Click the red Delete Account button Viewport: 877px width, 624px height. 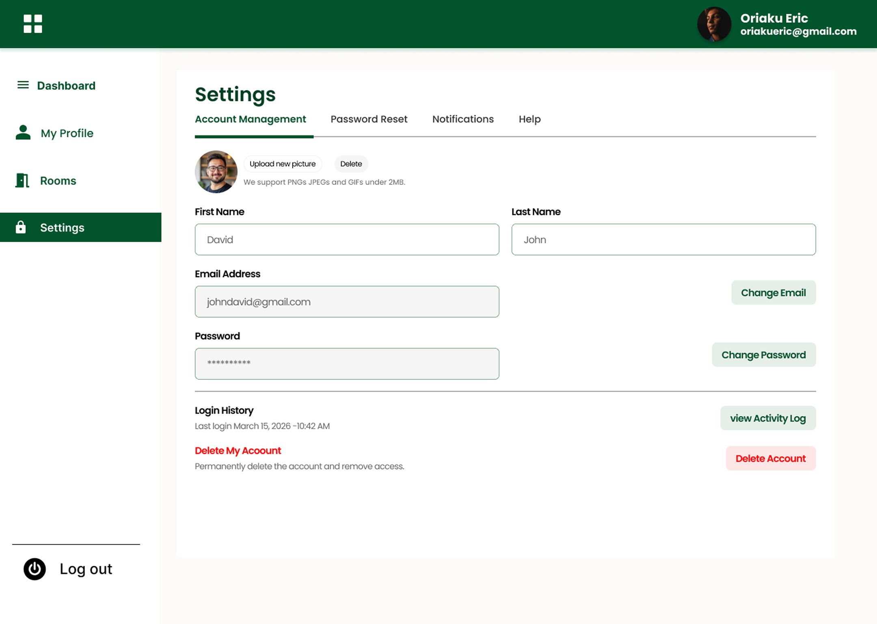770,458
